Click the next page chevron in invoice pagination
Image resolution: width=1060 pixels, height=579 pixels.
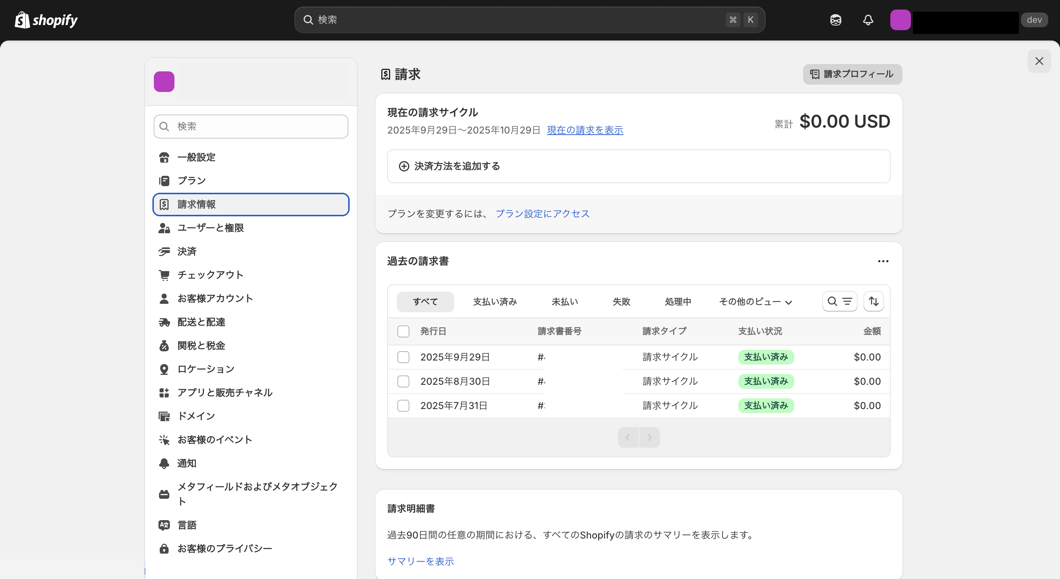pos(649,437)
